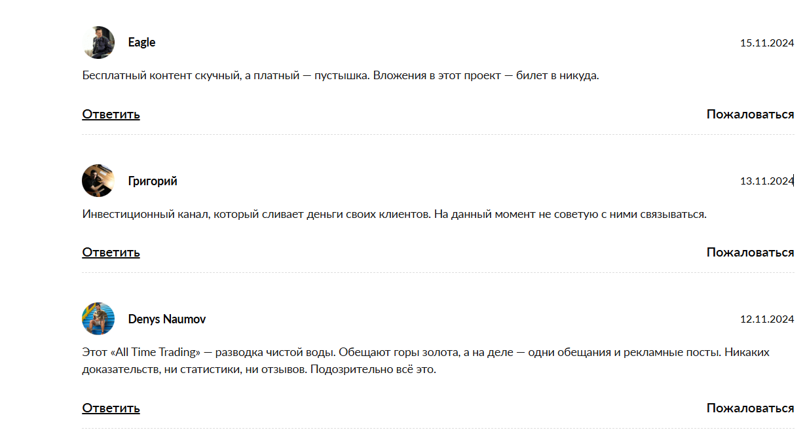Click the dashed divider below Eagle's comment
Screen dimensions: 805x447
438,134
